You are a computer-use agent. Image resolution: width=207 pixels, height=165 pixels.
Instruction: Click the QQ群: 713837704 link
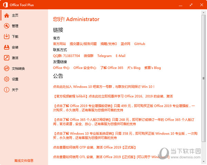tap(66, 56)
